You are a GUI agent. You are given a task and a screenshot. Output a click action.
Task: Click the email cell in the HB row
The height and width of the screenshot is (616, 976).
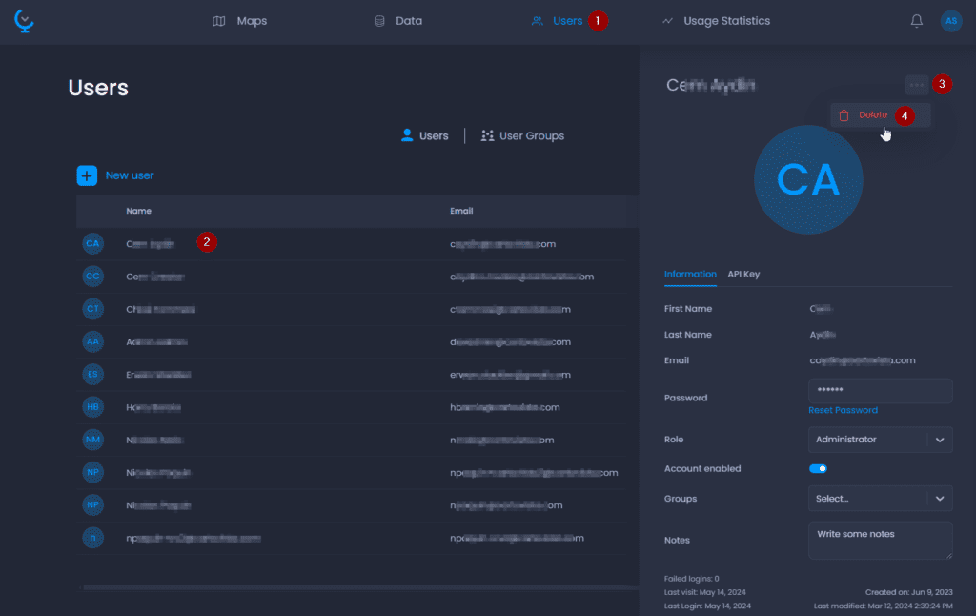pyautogui.click(x=505, y=407)
